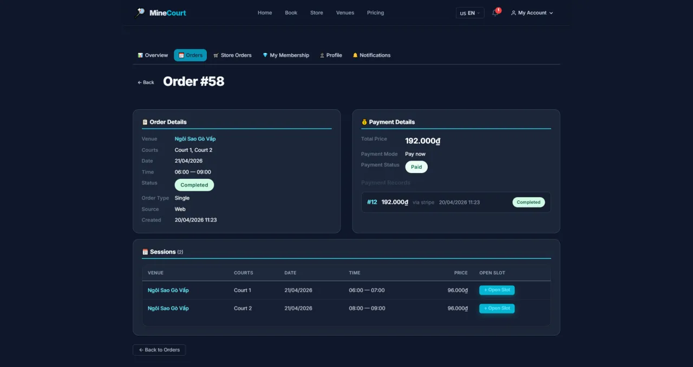View the Pricing page
Viewport: 693px width, 367px height.
tap(375, 13)
